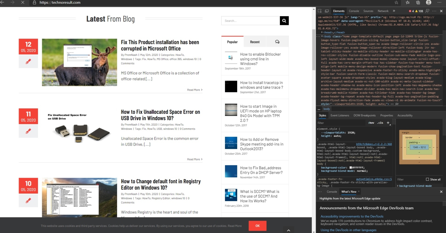The image size is (446, 233).
Task: Open the Accessibility improvements to the DevTools link
Action: tap(352, 216)
